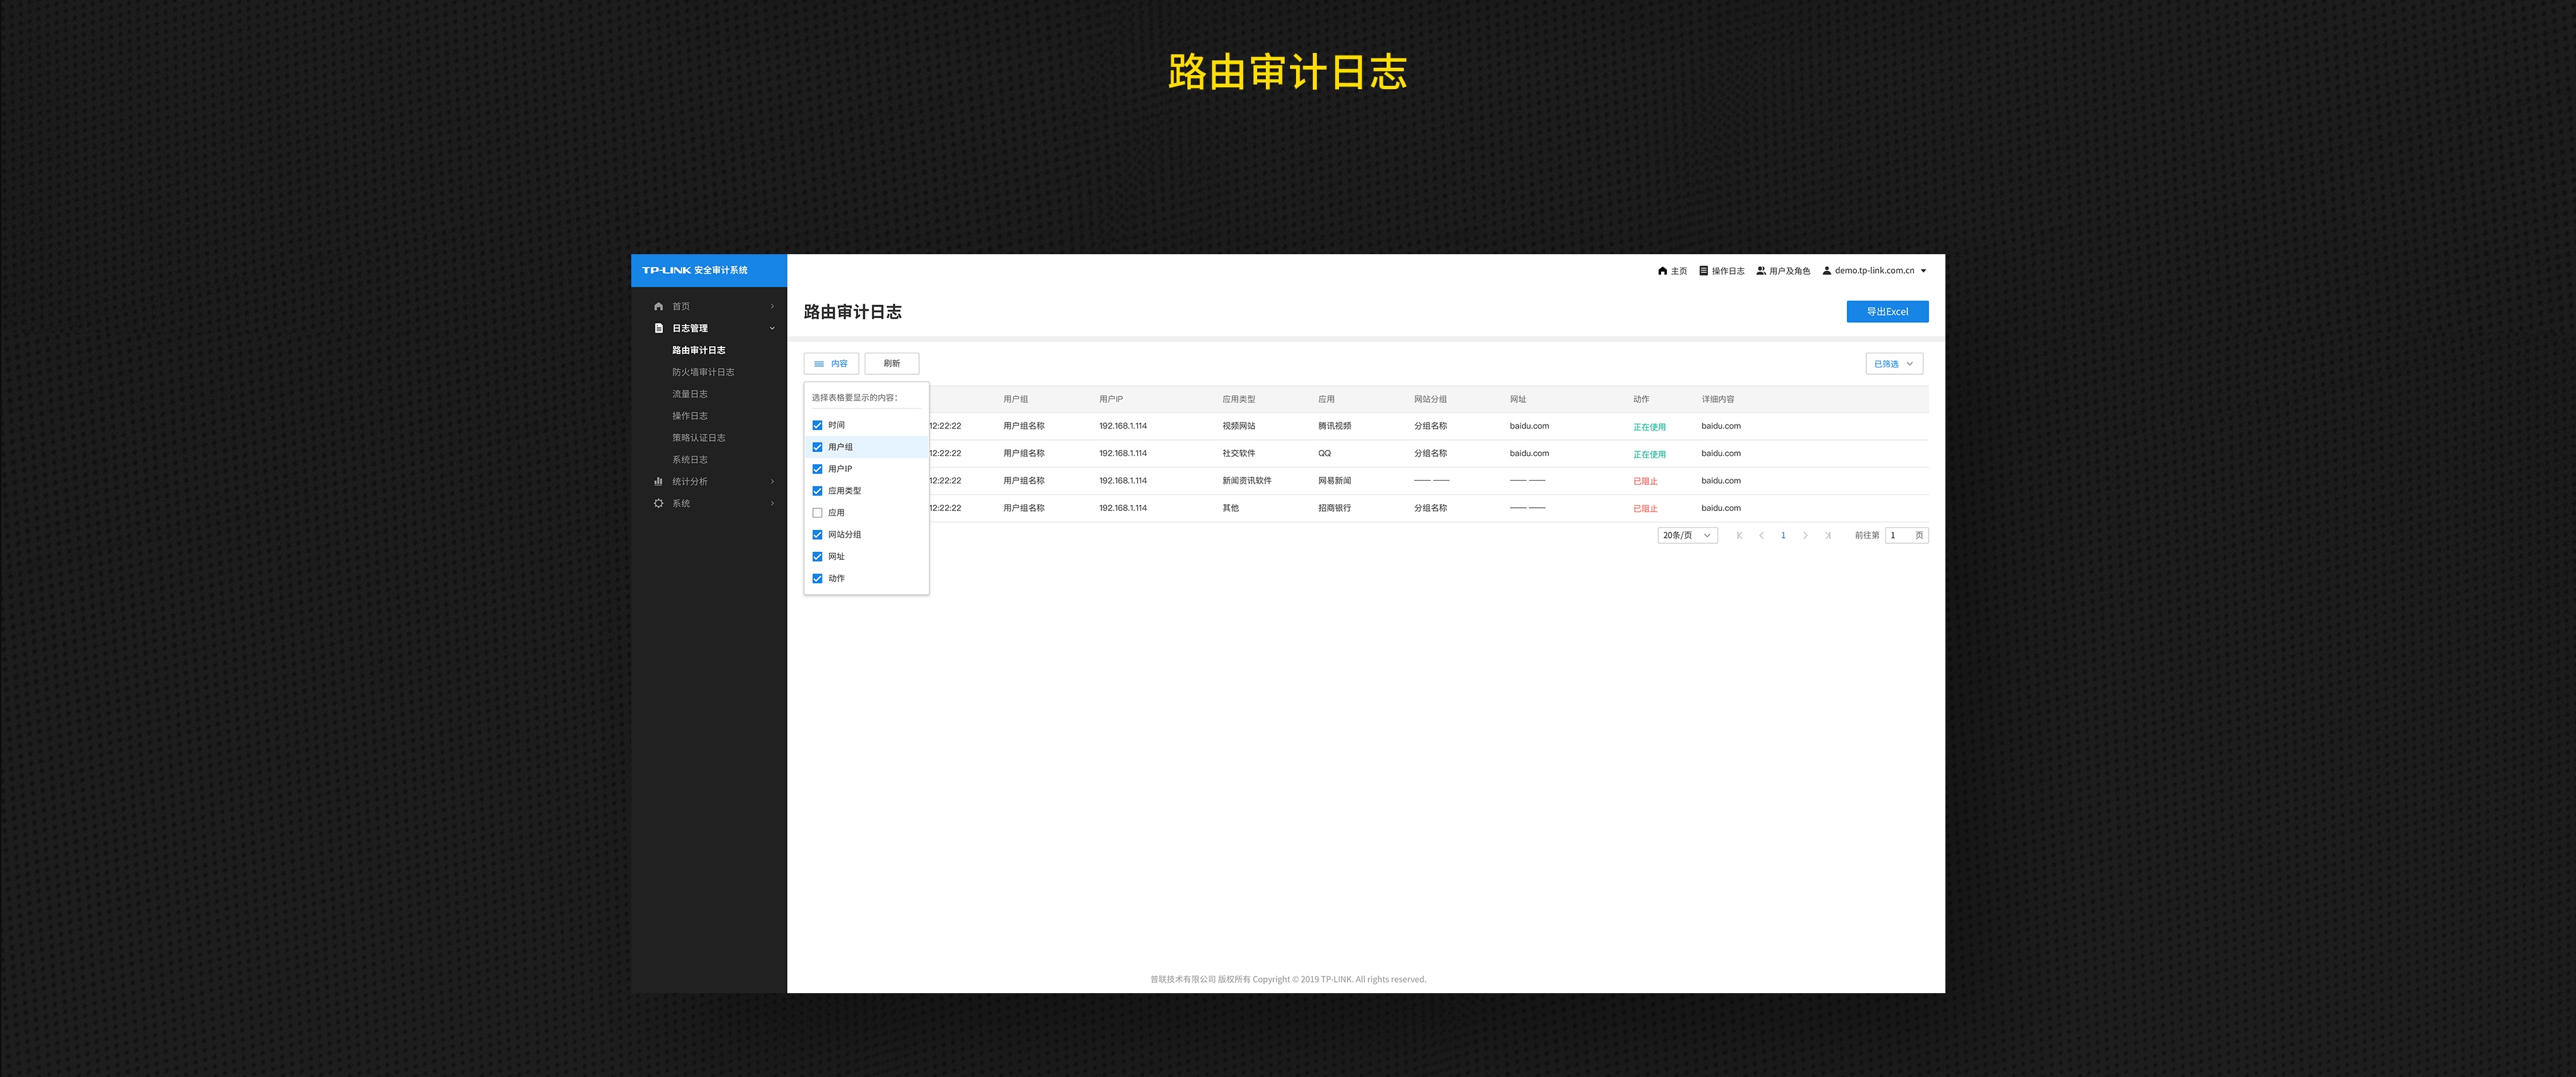
Task: Click the document icon beside 日志管理
Action: [x=658, y=328]
